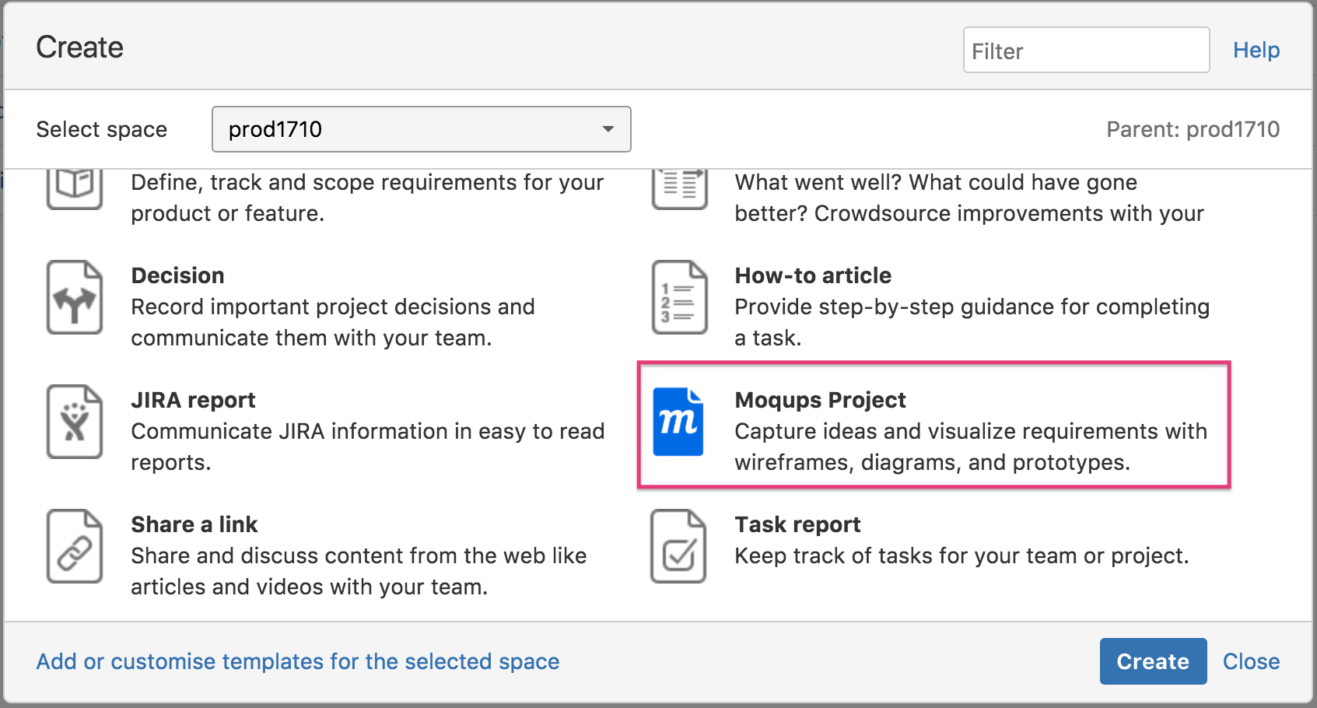
Task: Select the Share a link template title
Action: (194, 524)
